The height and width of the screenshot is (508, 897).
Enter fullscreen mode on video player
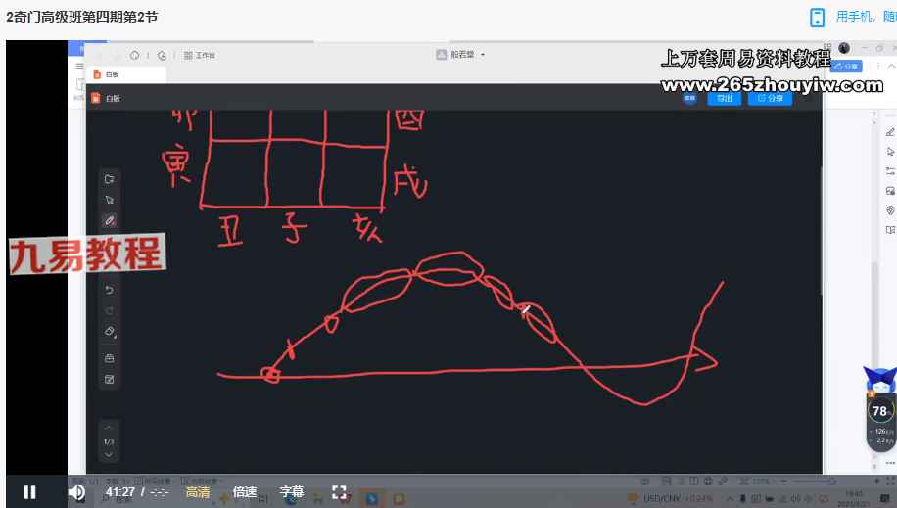[x=339, y=492]
